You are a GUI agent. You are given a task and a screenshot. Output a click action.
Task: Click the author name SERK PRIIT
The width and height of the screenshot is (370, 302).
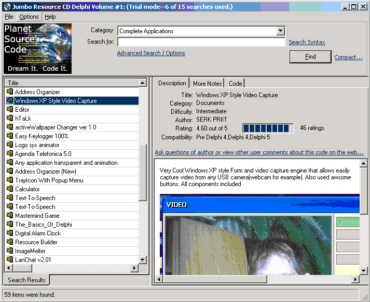coord(212,120)
